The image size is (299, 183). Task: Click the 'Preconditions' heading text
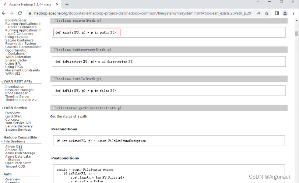(64, 129)
